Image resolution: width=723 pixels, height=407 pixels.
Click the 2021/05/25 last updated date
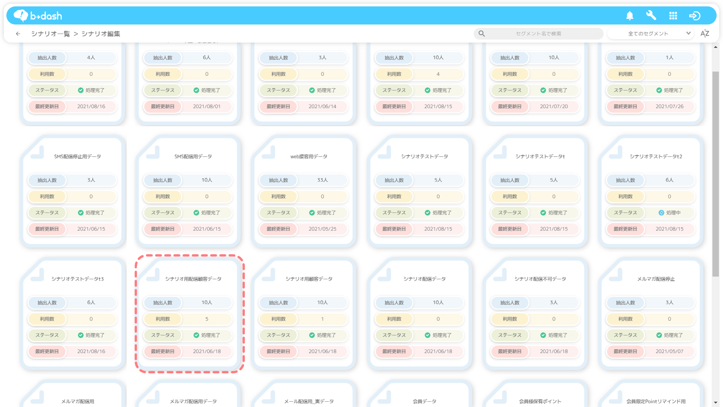[322, 229]
